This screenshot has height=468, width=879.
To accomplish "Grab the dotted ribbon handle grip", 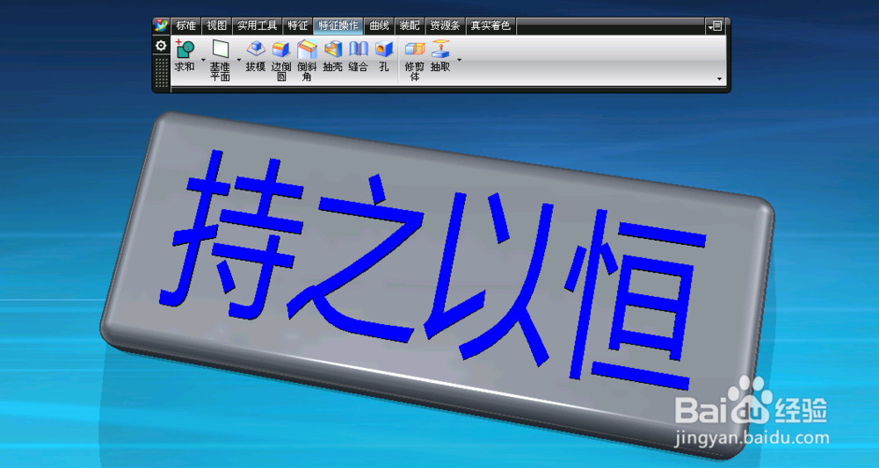I will (x=162, y=73).
